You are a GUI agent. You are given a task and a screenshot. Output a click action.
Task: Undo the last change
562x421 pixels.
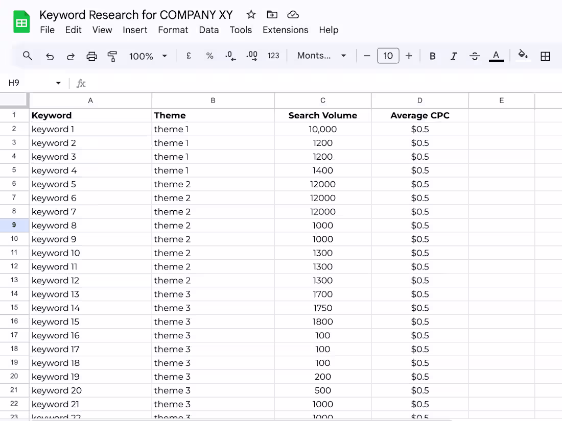click(x=50, y=56)
